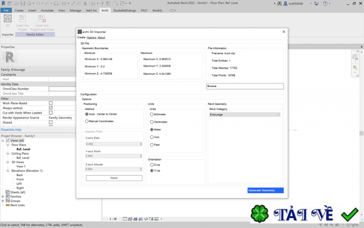Click the Revit home logo icon
Screen dimensions: 364x228
(x=4, y=3)
